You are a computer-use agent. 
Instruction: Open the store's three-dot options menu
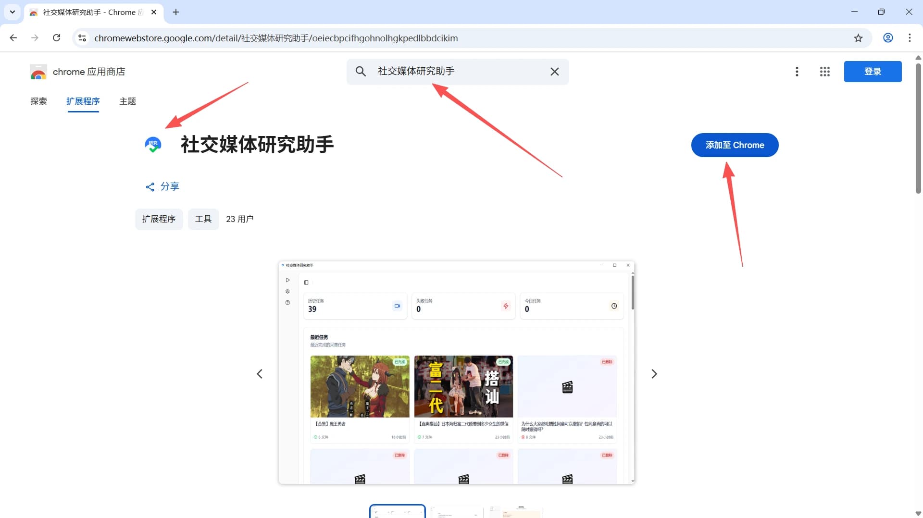[x=797, y=72]
